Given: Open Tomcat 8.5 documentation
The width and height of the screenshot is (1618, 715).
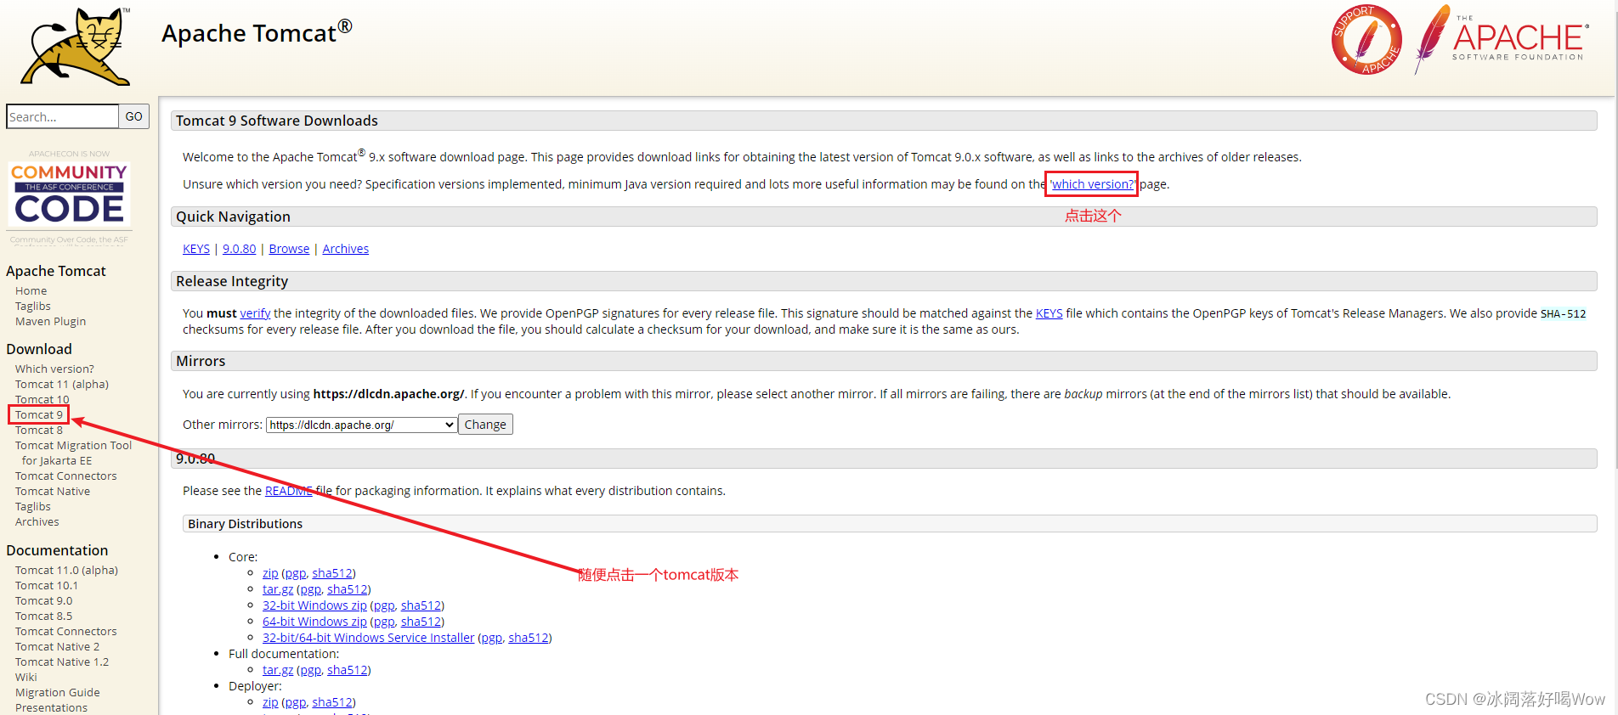Looking at the screenshot, I should [x=44, y=616].
